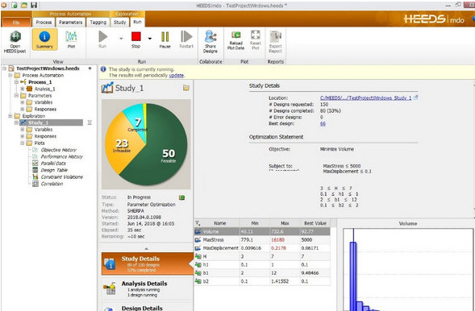Sort by the Name column header

pyautogui.click(x=220, y=223)
